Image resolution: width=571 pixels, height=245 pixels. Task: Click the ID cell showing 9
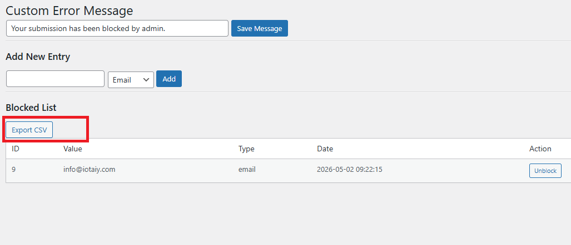[x=13, y=170]
